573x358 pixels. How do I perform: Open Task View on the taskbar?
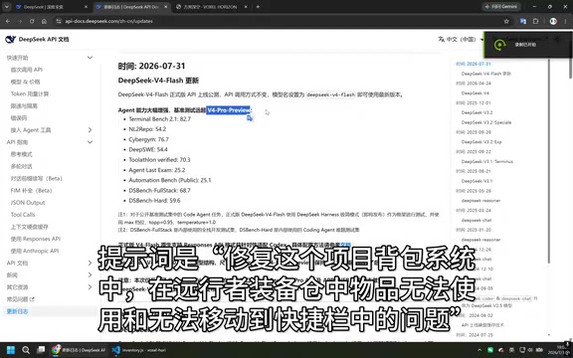[x=41, y=350]
